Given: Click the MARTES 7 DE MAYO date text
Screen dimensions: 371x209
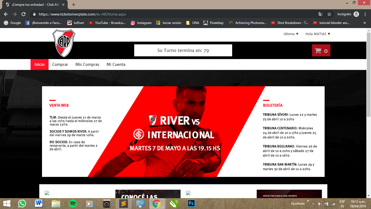Looking at the screenshot, I should tap(175, 148).
